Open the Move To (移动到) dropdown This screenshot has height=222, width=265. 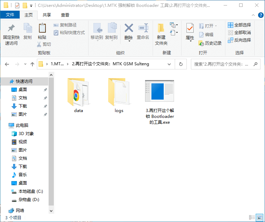point(97,37)
